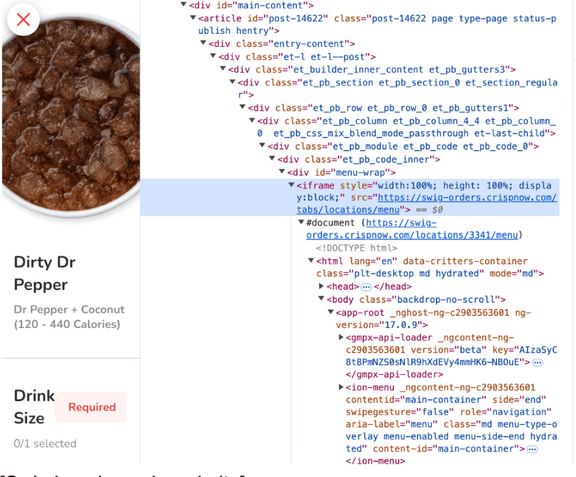Viewport: 576px width, 477px height.
Task: Click ellipsis badge after ion-menu opening tag
Action: (532, 449)
